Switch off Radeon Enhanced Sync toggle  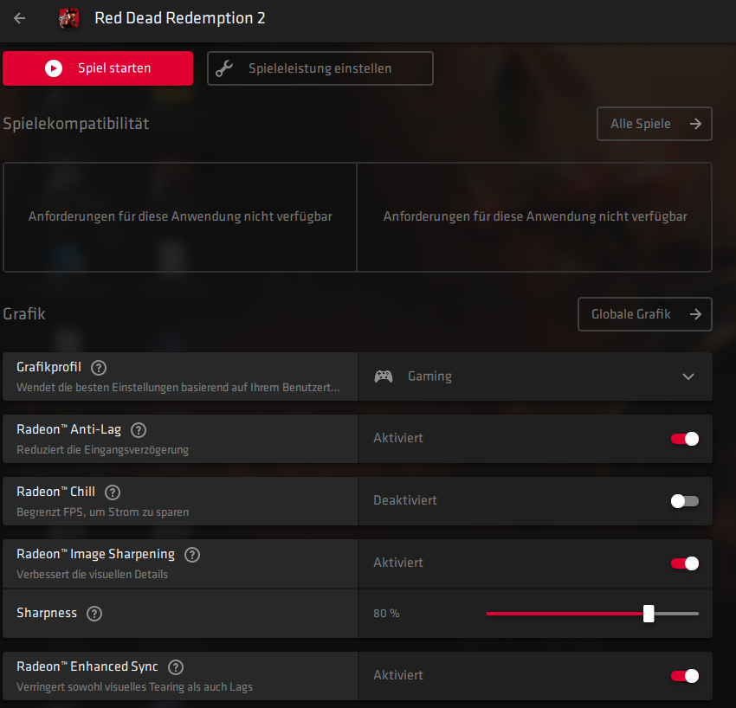point(685,676)
